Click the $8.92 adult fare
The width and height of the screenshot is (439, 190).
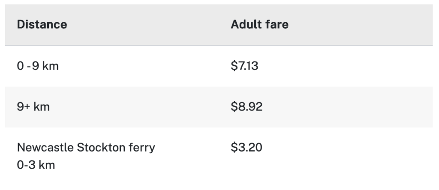247,107
